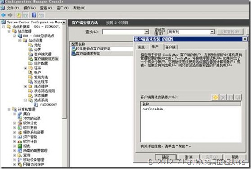Collapse the 站点数据库 tree node

pos(4,27)
